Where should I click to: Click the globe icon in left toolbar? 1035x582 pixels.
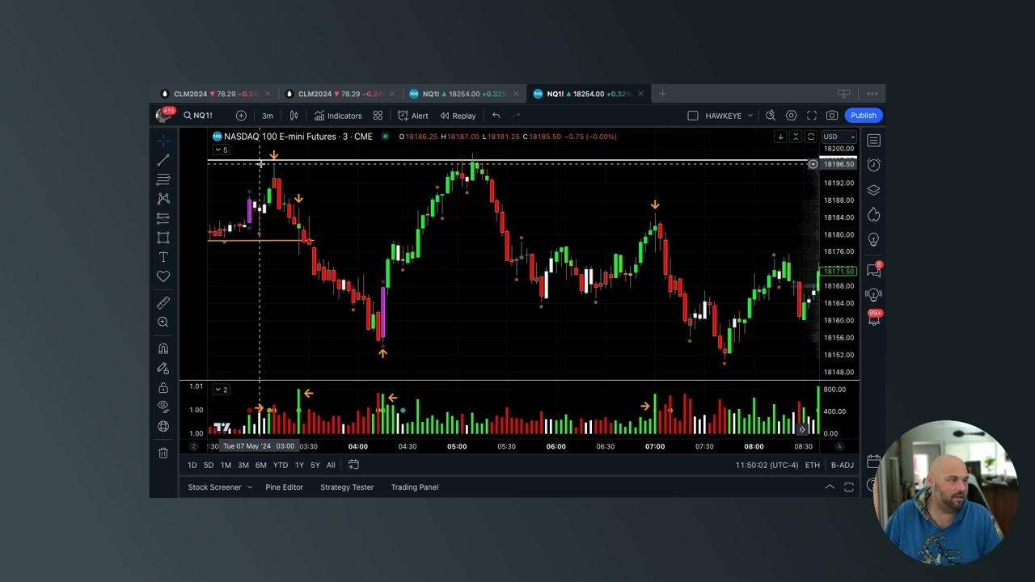tap(163, 427)
